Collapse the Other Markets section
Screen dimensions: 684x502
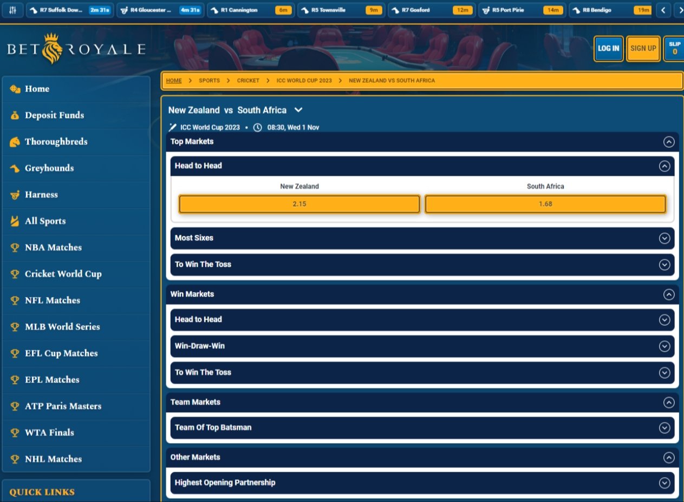point(669,458)
